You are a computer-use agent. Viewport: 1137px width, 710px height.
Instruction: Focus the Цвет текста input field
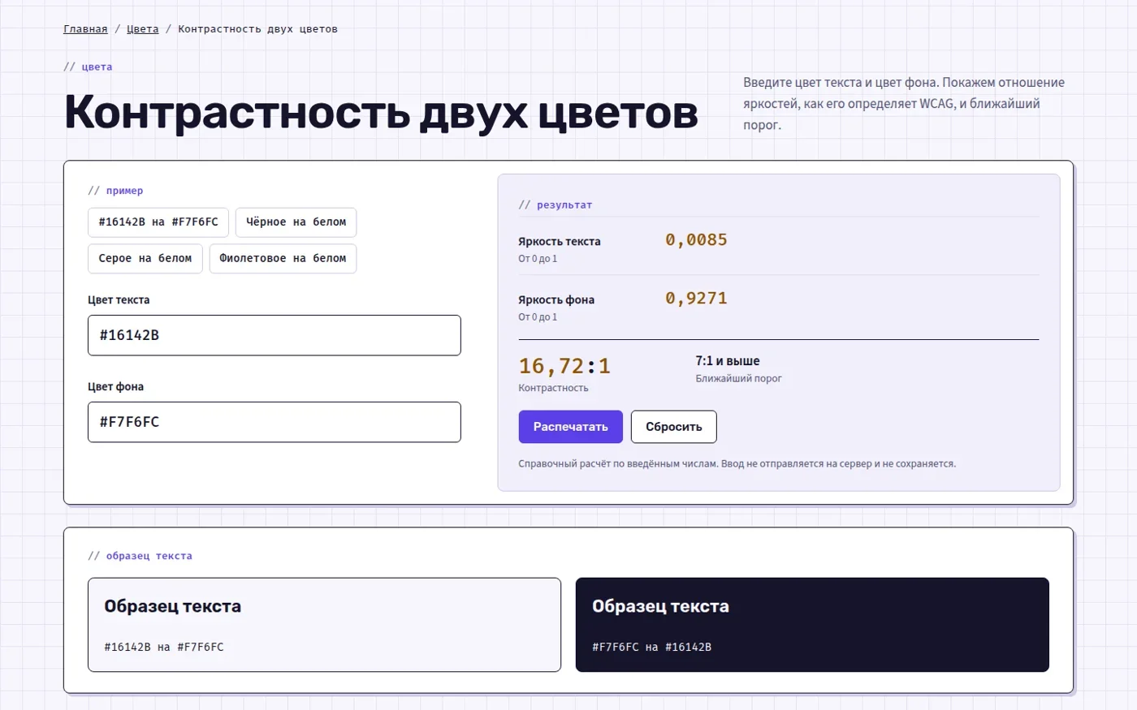pos(275,335)
